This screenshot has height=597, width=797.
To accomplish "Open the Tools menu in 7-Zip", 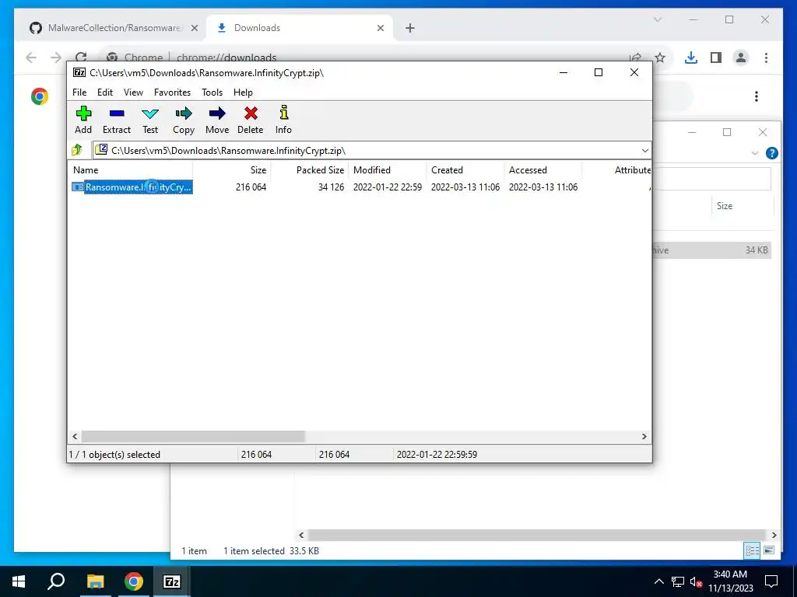I will 212,93.
